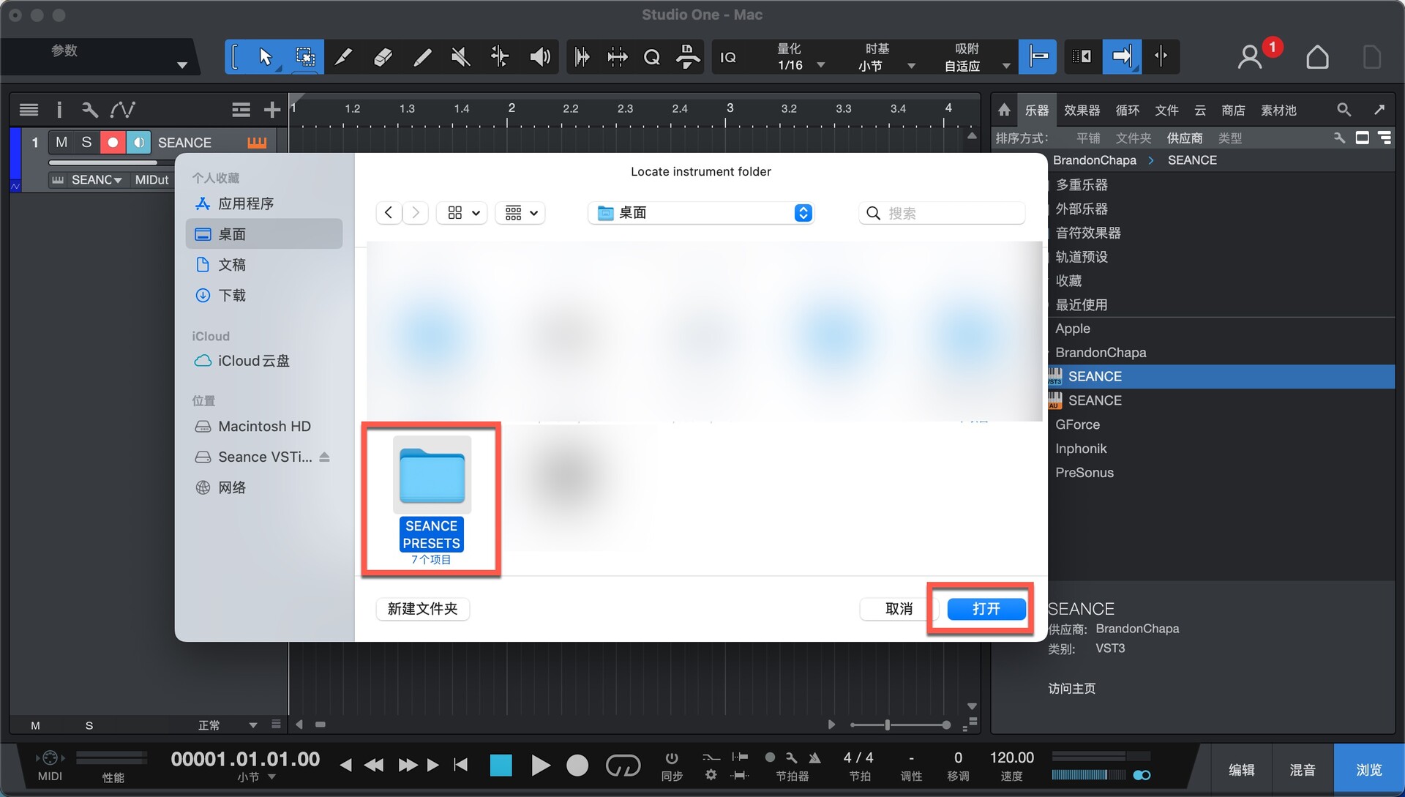Select the Mute tool icon
1405x797 pixels.
pyautogui.click(x=460, y=57)
